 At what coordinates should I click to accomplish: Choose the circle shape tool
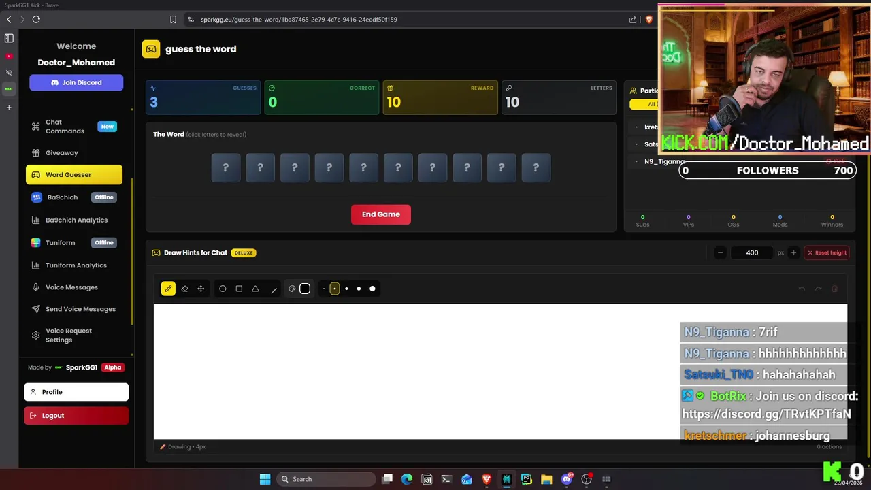(223, 289)
